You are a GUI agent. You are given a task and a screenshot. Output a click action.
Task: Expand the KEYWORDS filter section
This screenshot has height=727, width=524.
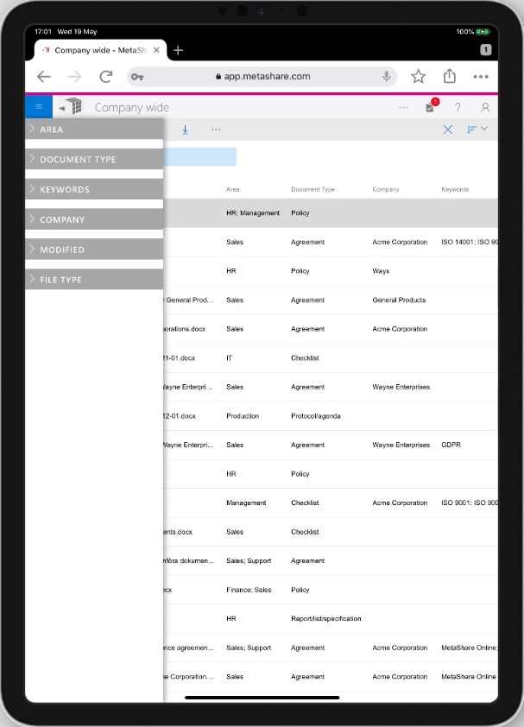(94, 189)
